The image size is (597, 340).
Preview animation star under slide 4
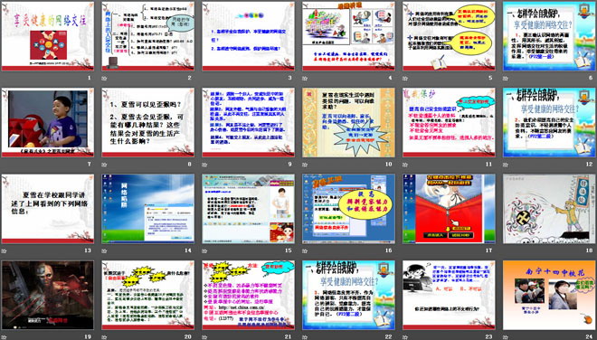[305, 79]
